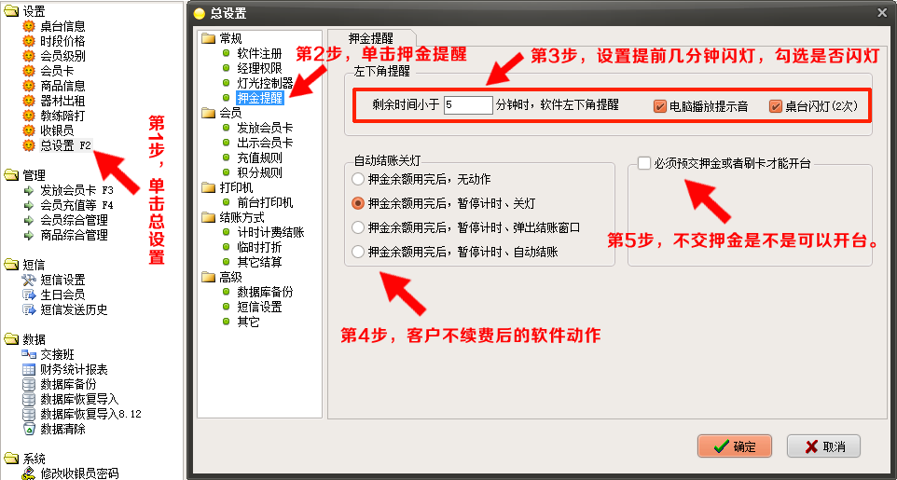Open 计时计费结账 settings
Image resolution: width=897 pixels, height=480 pixels.
coord(270,232)
